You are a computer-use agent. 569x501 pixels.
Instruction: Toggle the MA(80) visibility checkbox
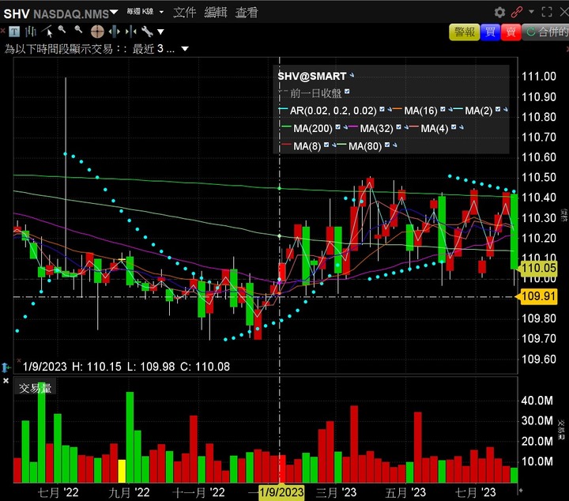(387, 145)
